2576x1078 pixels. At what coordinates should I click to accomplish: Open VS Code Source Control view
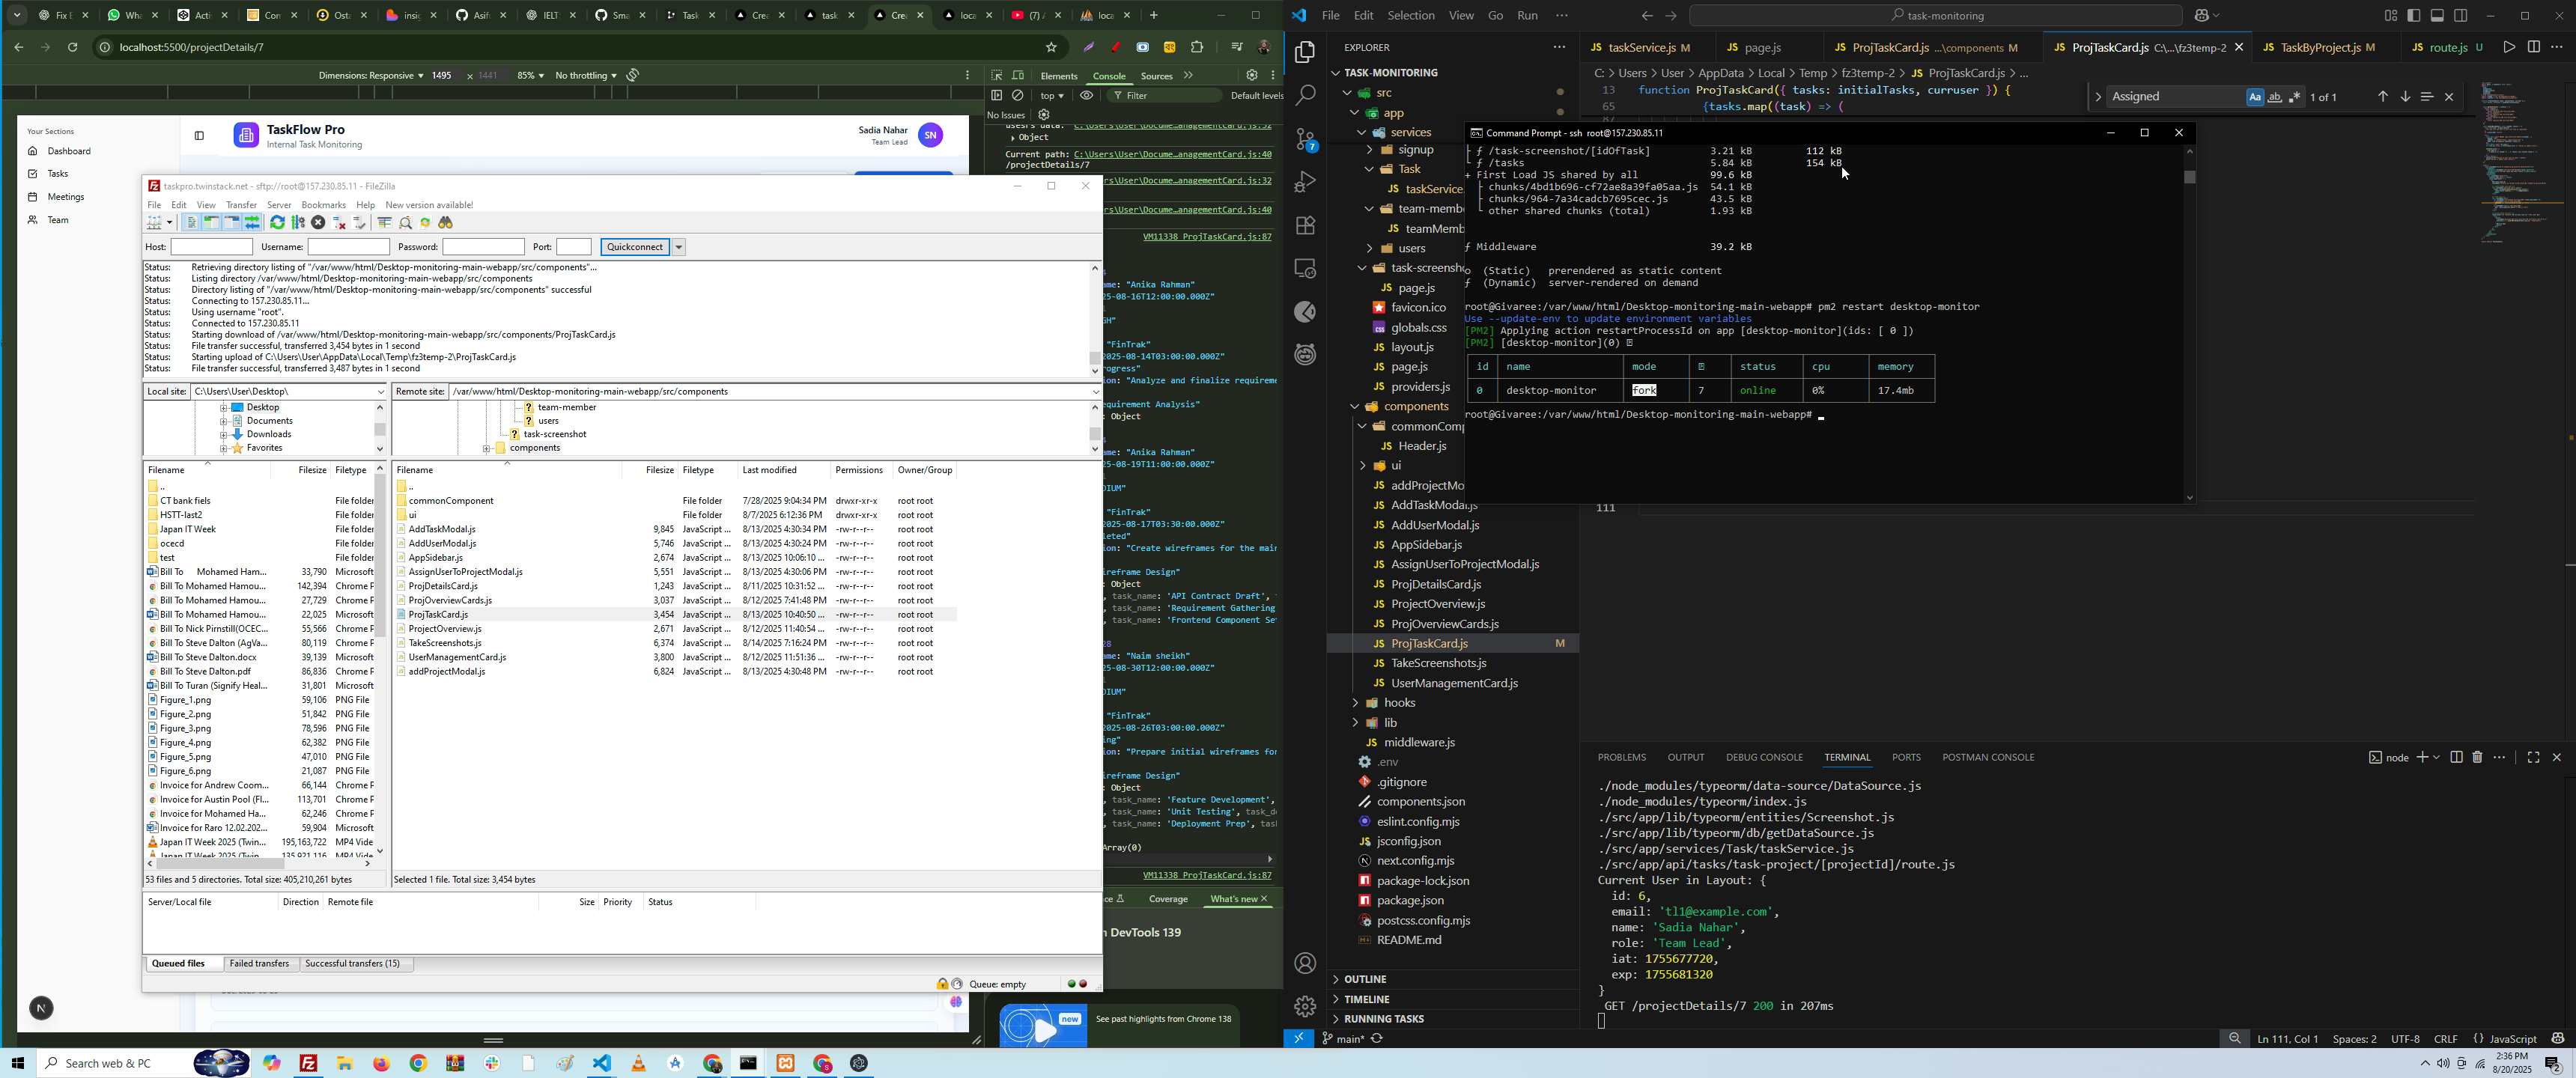tap(1305, 140)
